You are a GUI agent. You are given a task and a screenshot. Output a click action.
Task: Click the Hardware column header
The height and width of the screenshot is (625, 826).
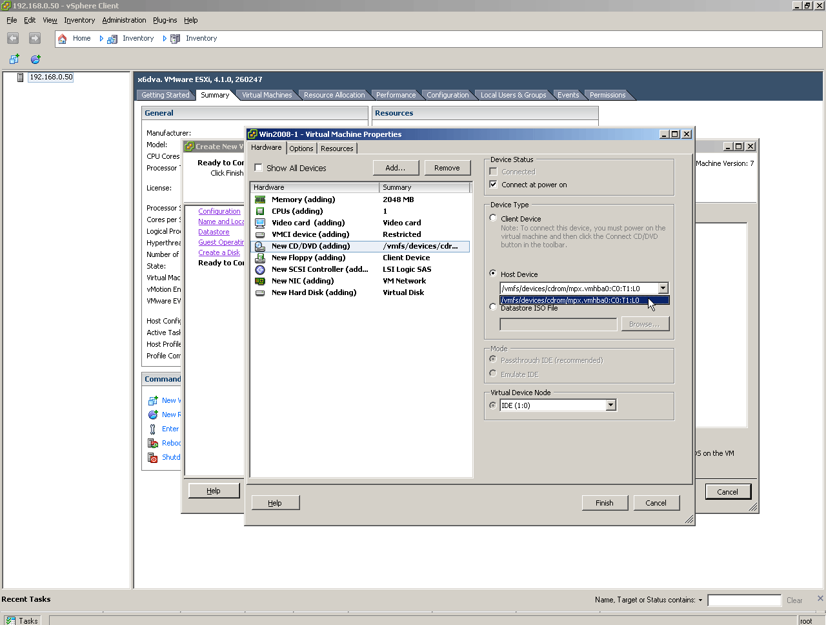pos(315,187)
